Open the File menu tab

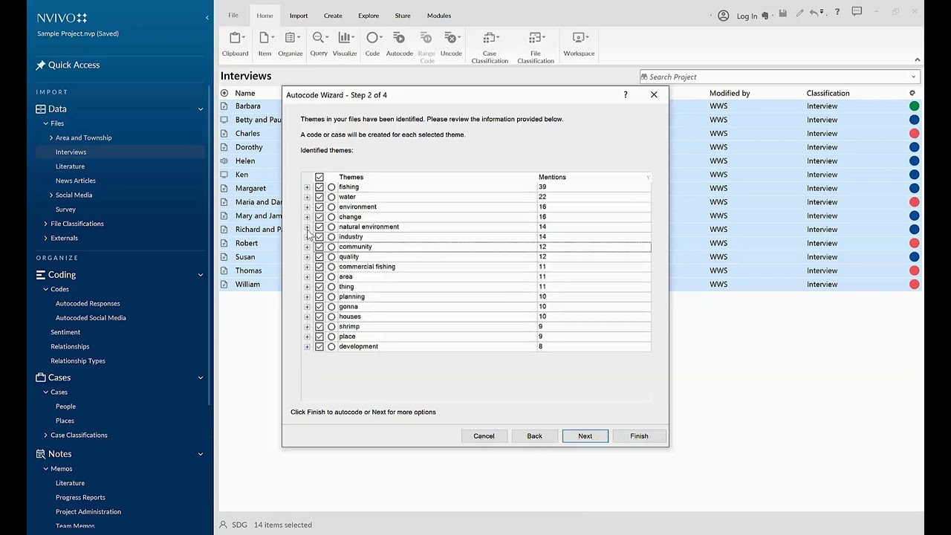(233, 16)
